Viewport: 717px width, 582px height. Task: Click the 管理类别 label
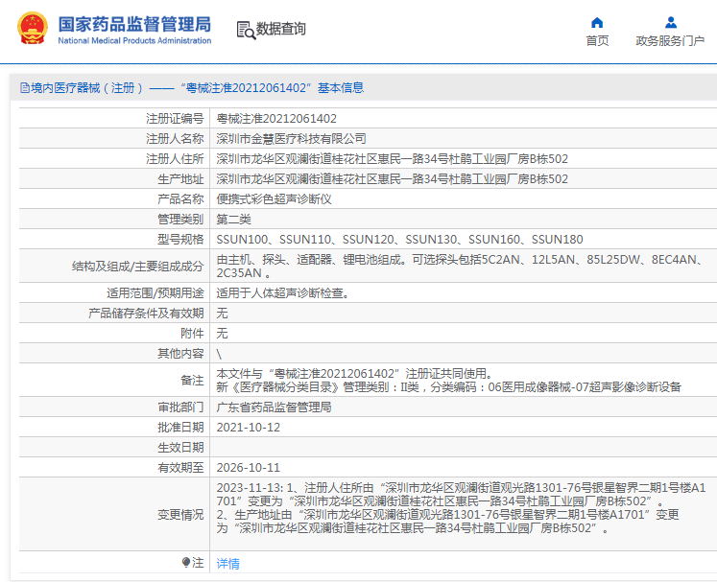180,220
